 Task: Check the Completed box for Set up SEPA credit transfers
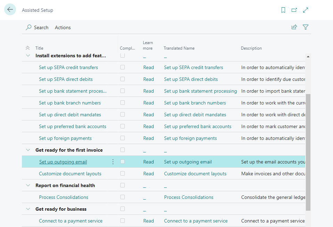[122, 67]
